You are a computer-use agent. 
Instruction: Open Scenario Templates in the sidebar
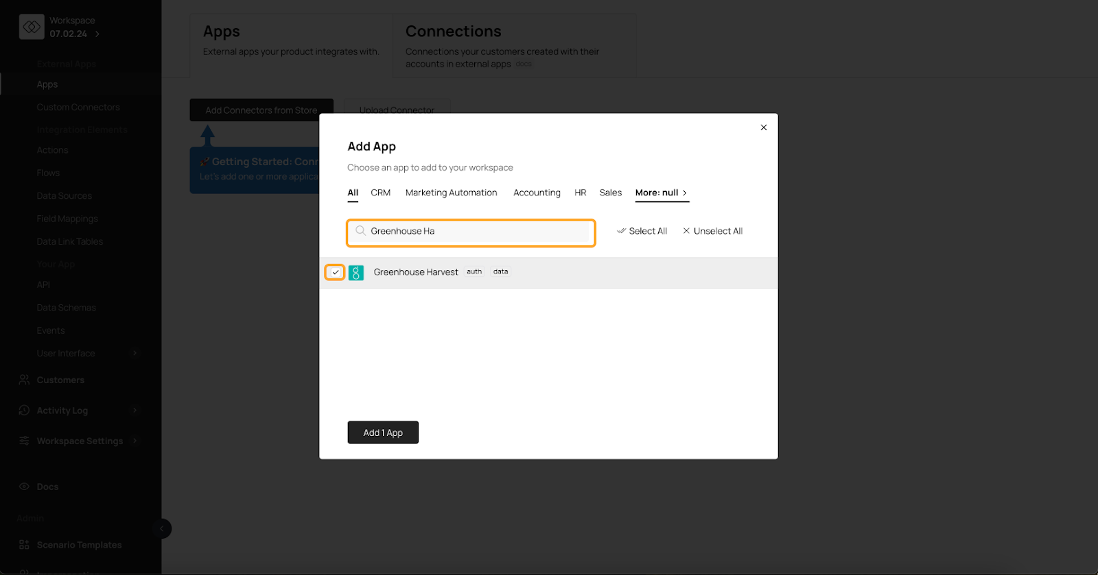click(x=80, y=545)
